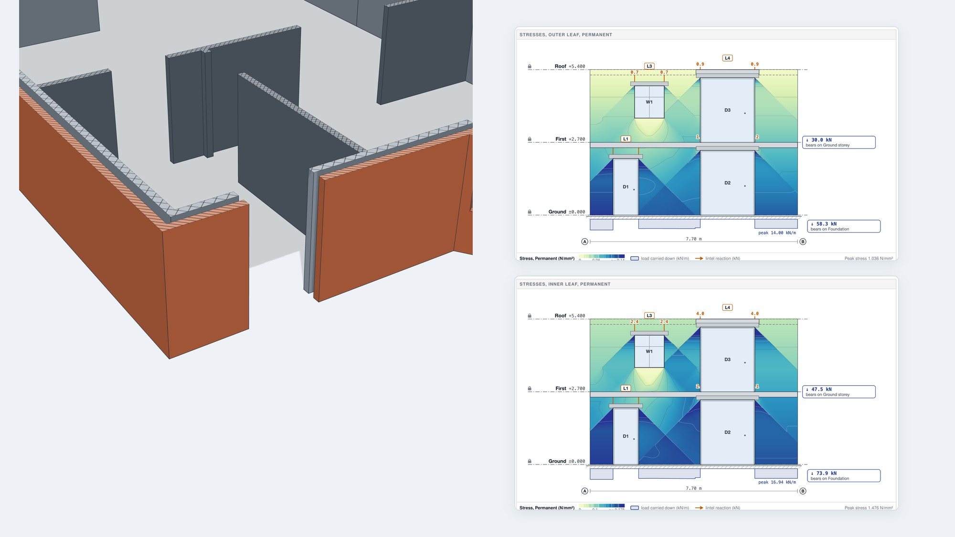Click load carried down legend icon, outer leaf

[x=635, y=258]
